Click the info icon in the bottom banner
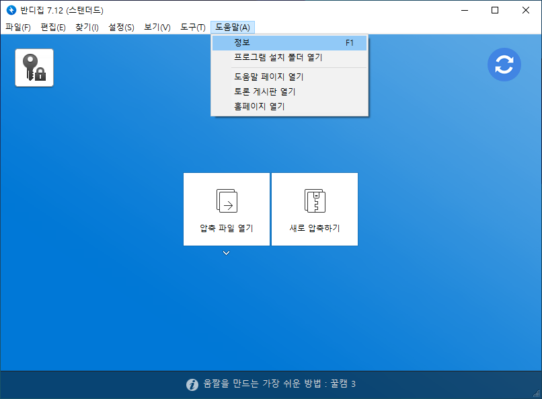Image resolution: width=542 pixels, height=399 pixels. click(x=192, y=384)
